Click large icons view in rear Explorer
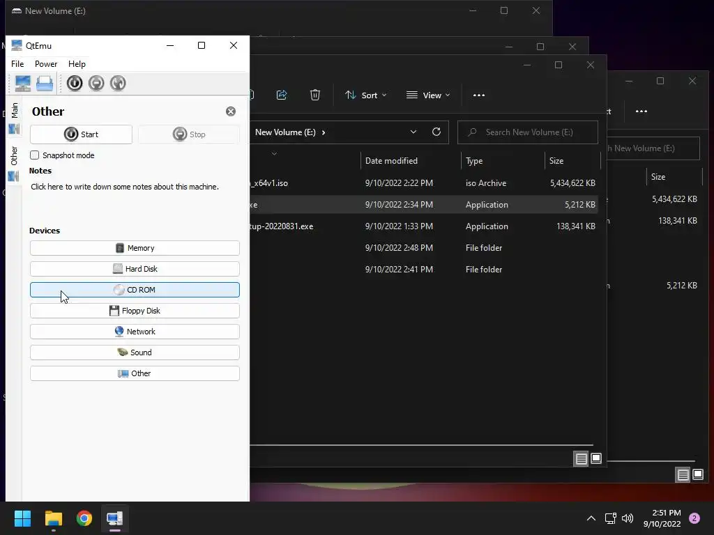This screenshot has width=714, height=535. (698, 475)
